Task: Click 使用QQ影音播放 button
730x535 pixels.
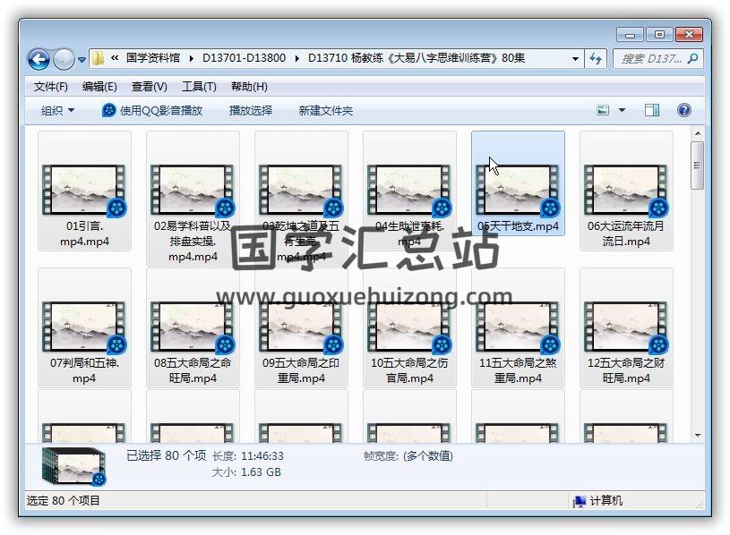Action: coord(152,111)
